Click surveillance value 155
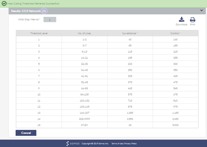Image resolution: width=207 pixels, height=147 pixels. click(x=130, y=58)
